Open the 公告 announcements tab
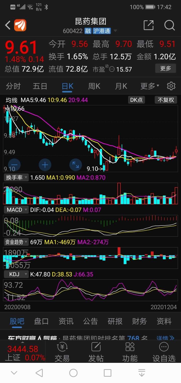The image size is (181, 383). (x=90, y=321)
